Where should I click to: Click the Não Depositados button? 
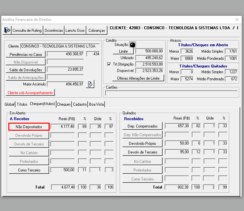[29, 127]
